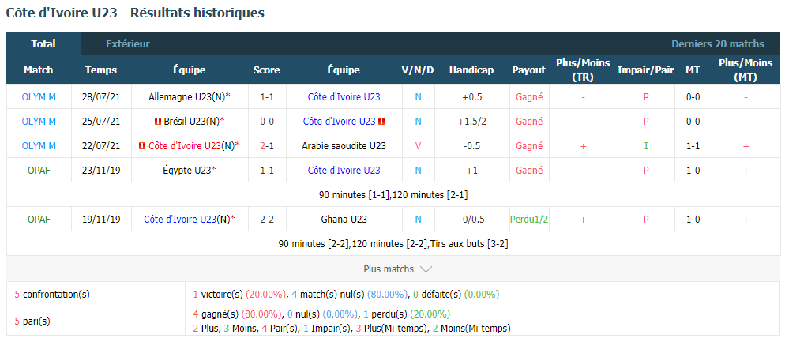The height and width of the screenshot is (342, 785).
Task: Open the Arabie saoudite U23 team page
Action: click(x=344, y=145)
